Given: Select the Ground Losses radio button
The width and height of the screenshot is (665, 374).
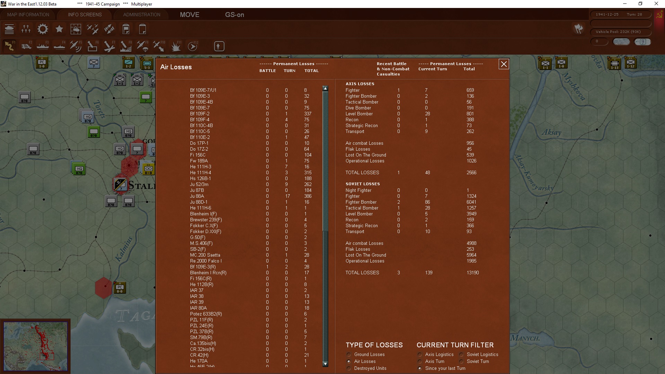Looking at the screenshot, I should (349, 354).
